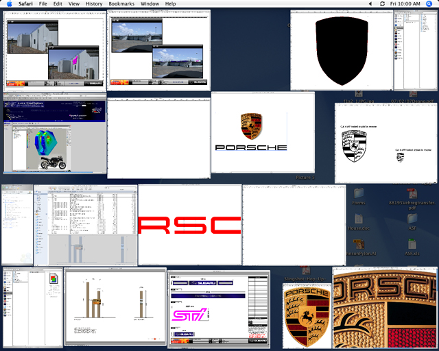Select the Forms folder on the desktop

pos(359,197)
